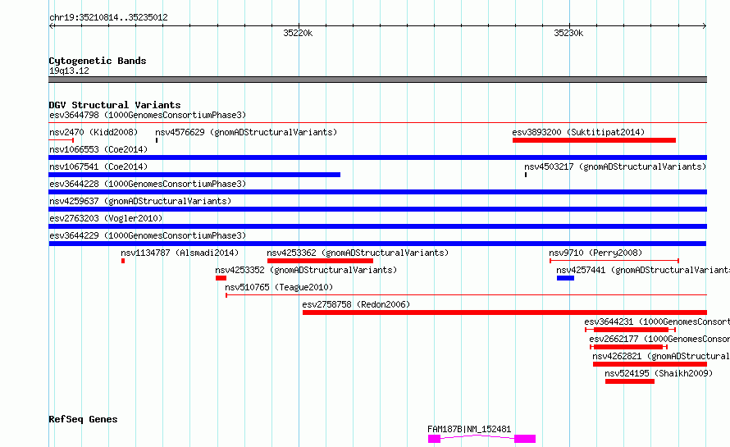
Task: Open nsv4576629 gnomAD variant label
Action: (x=246, y=132)
